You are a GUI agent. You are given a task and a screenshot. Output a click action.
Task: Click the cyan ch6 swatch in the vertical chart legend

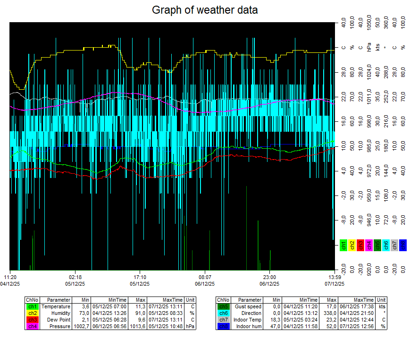pyautogui.click(x=386, y=245)
